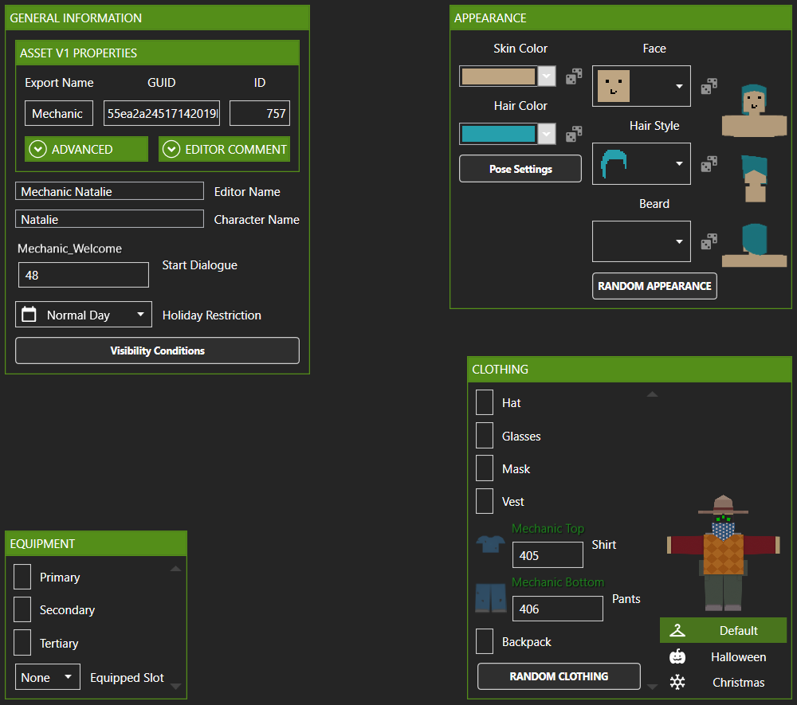Viewport: 797px width, 705px height.
Task: Click the Beard dice randomizer icon
Action: [x=709, y=241]
